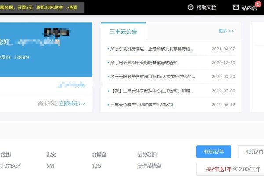Open the 站内信 envelope icon
Image resolution: width=264 pixels, height=176 pixels.
coord(236,7)
